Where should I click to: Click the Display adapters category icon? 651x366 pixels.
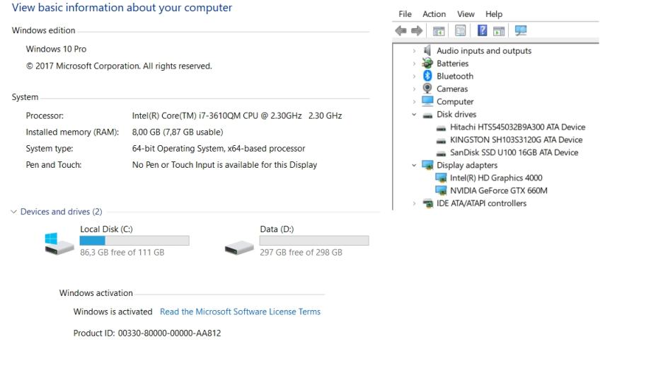(427, 165)
